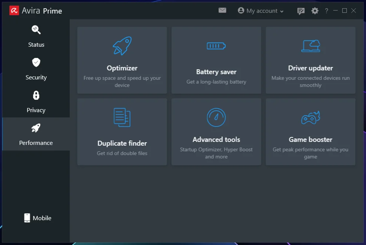Open settings via the gear icon

pos(315,11)
